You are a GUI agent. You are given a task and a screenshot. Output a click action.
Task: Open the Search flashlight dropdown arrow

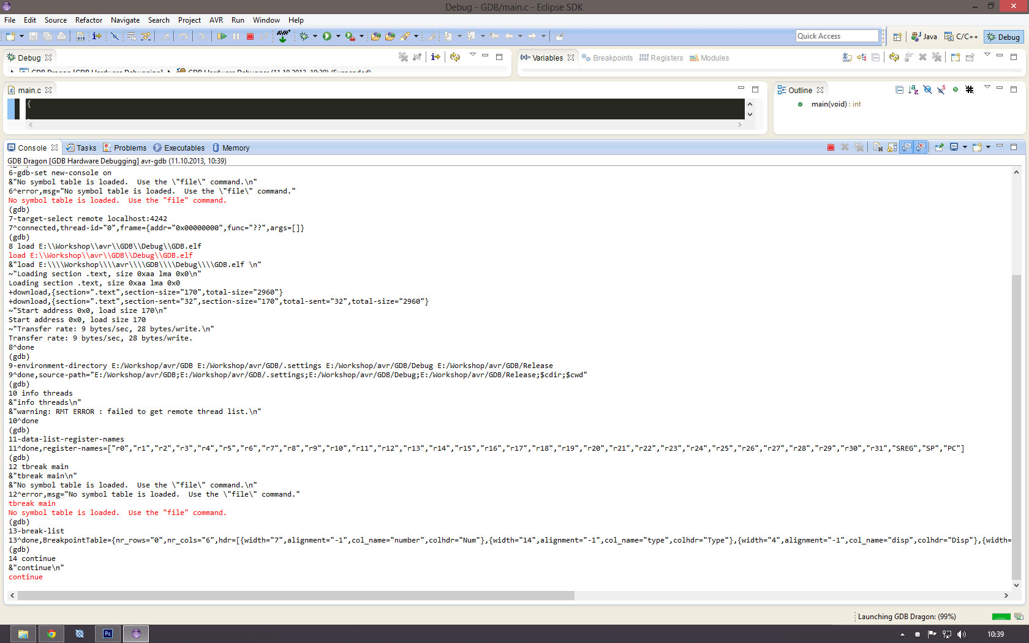pyautogui.click(x=417, y=37)
